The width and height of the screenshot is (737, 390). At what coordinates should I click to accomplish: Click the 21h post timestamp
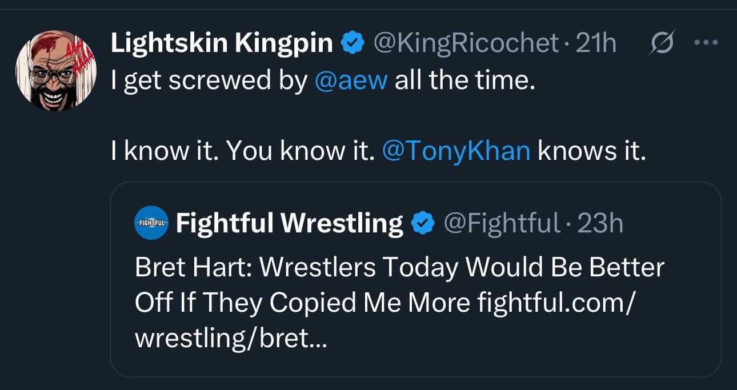(596, 43)
